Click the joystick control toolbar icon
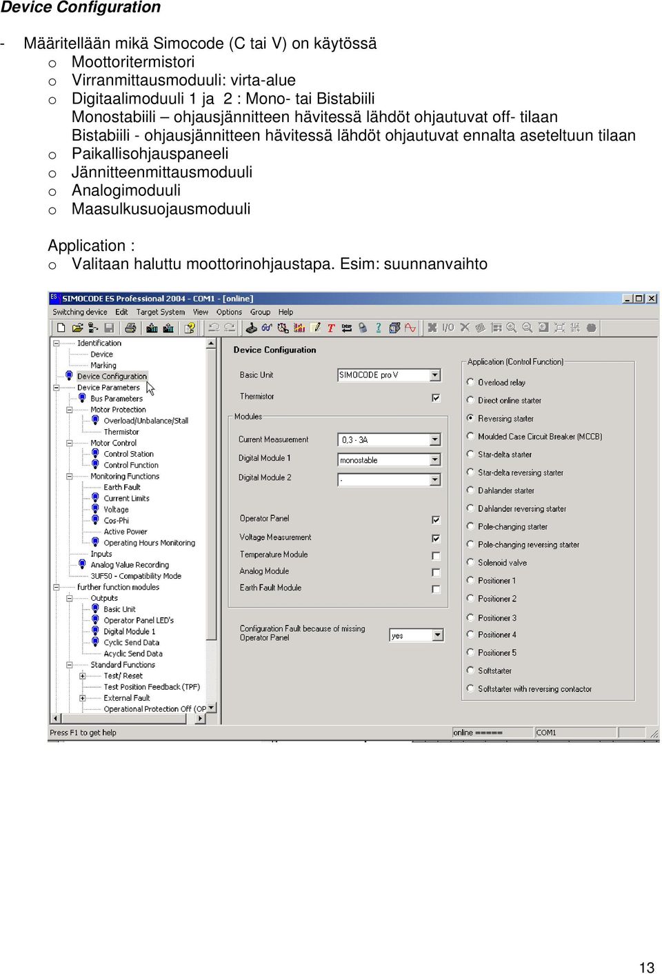The image size is (662, 974). (x=252, y=328)
